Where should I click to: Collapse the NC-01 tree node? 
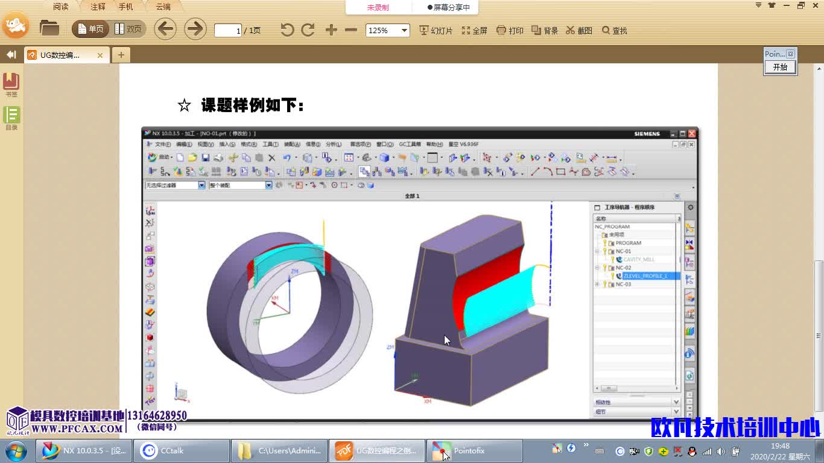[597, 251]
